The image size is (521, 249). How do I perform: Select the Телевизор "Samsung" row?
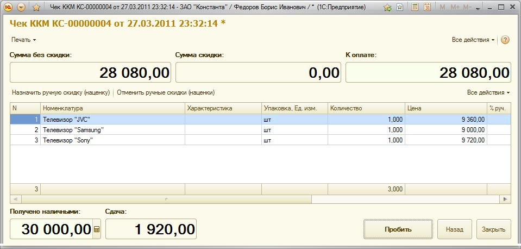pyautogui.click(x=261, y=129)
